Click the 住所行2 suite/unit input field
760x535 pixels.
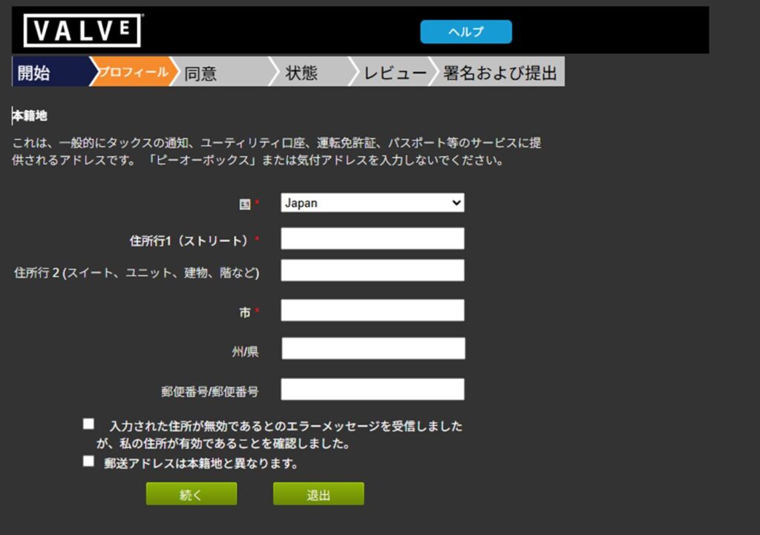click(x=372, y=271)
